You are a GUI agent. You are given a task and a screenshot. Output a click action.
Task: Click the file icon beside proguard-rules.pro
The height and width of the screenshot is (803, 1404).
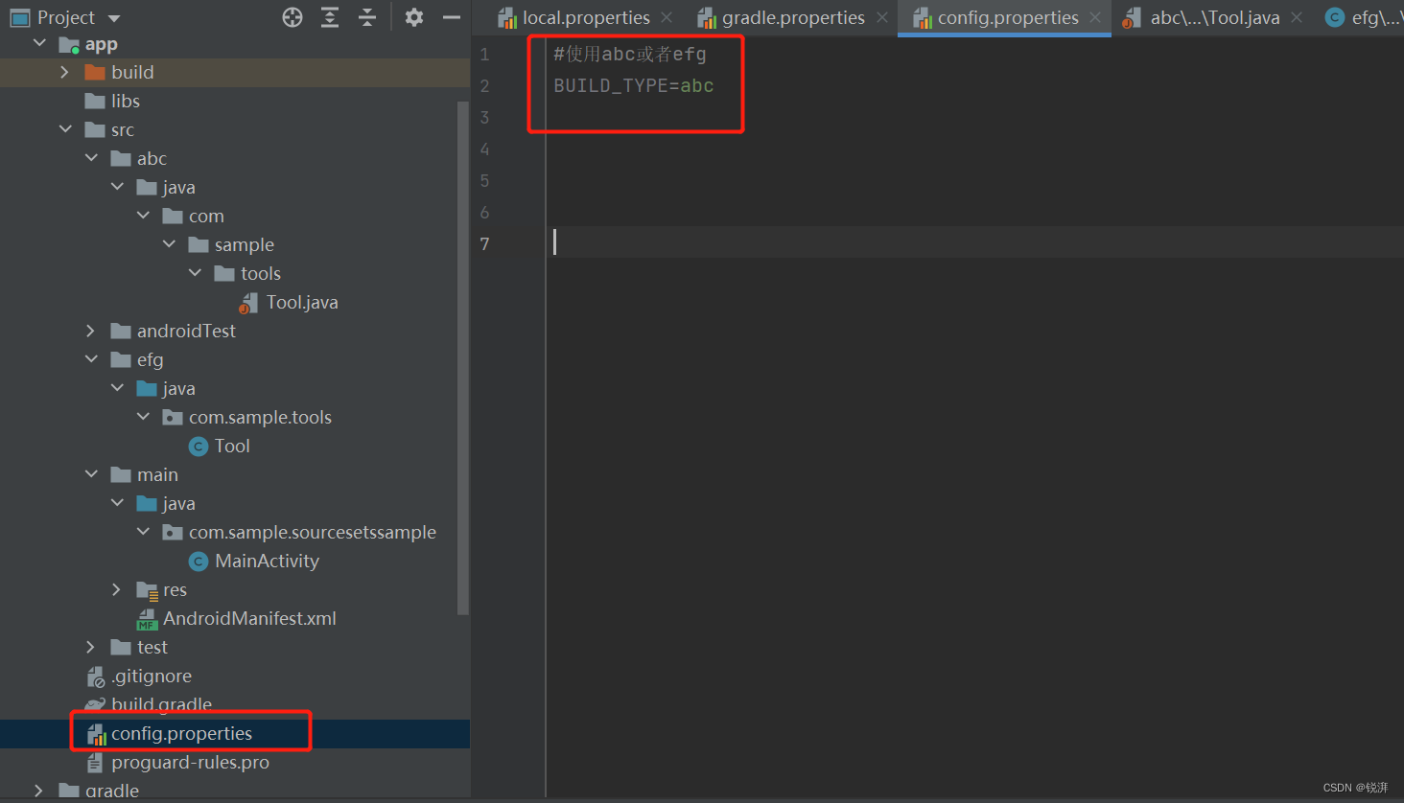click(96, 762)
